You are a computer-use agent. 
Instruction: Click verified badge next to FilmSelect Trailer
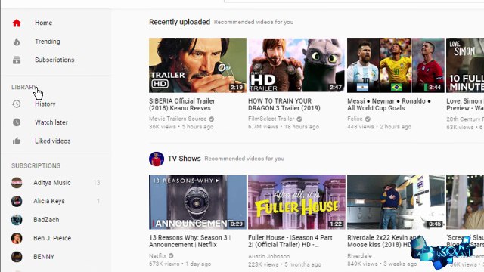299,119
